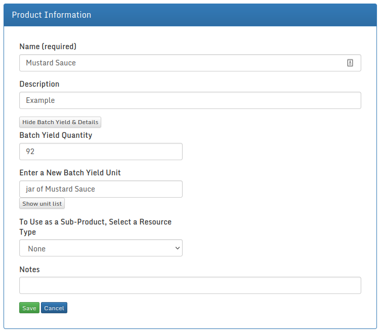This screenshot has width=381, height=334.
Task: Click the Batch Yield Quantity field showing 92
Action: tap(101, 152)
